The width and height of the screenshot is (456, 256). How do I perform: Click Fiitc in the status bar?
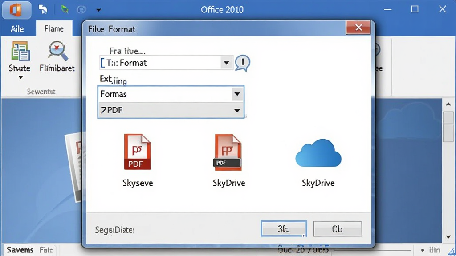(x=46, y=250)
